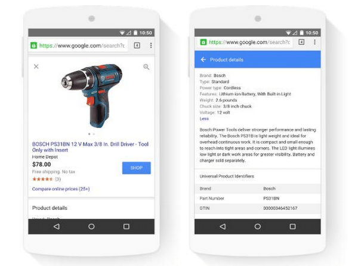The height and width of the screenshot is (266, 358).
Task: Open Chrome overflow menu on left phone
Action: coord(151,45)
